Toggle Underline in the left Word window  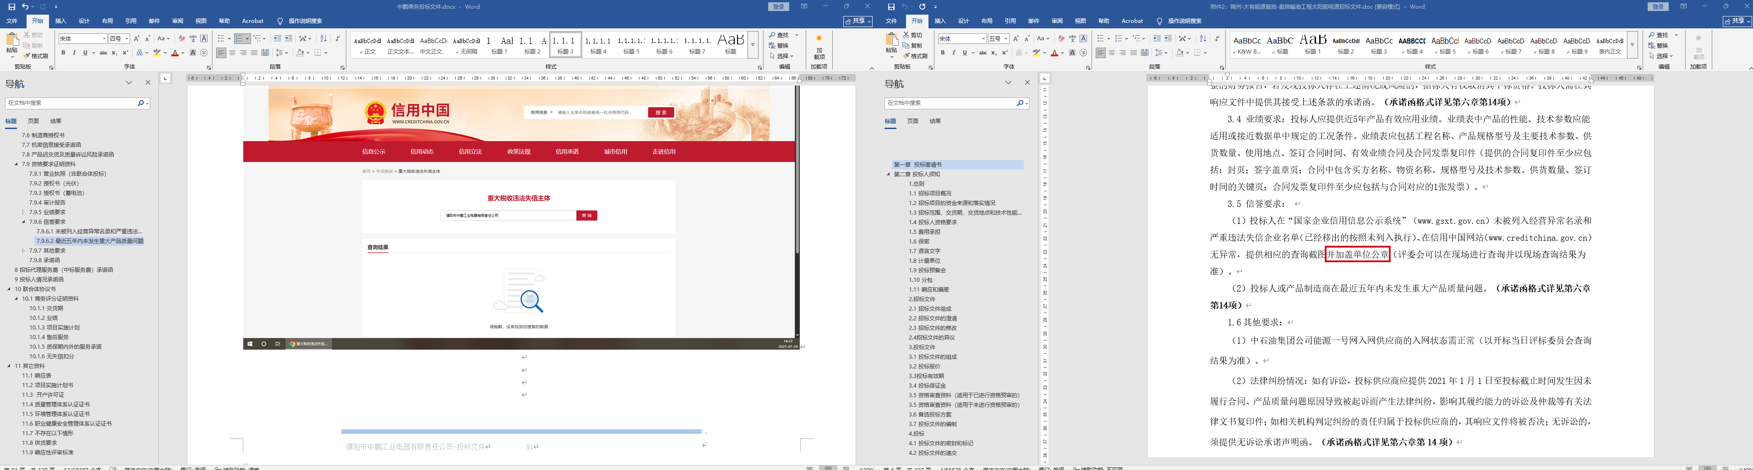85,52
